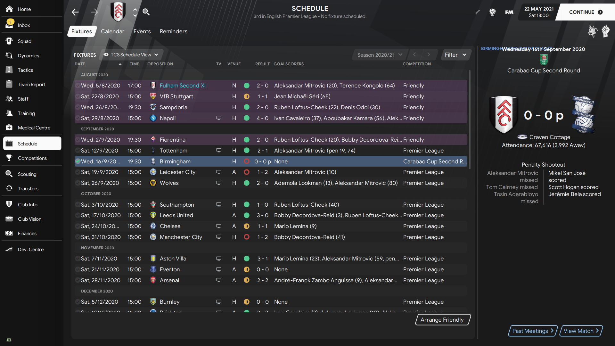The height and width of the screenshot is (346, 615).
Task: Toggle checkmark on Birmingham fixture row
Action: coord(78,161)
